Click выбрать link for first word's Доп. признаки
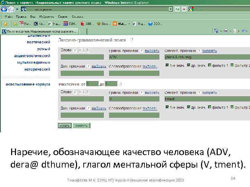Screen dimensions: 250x187 99,66
